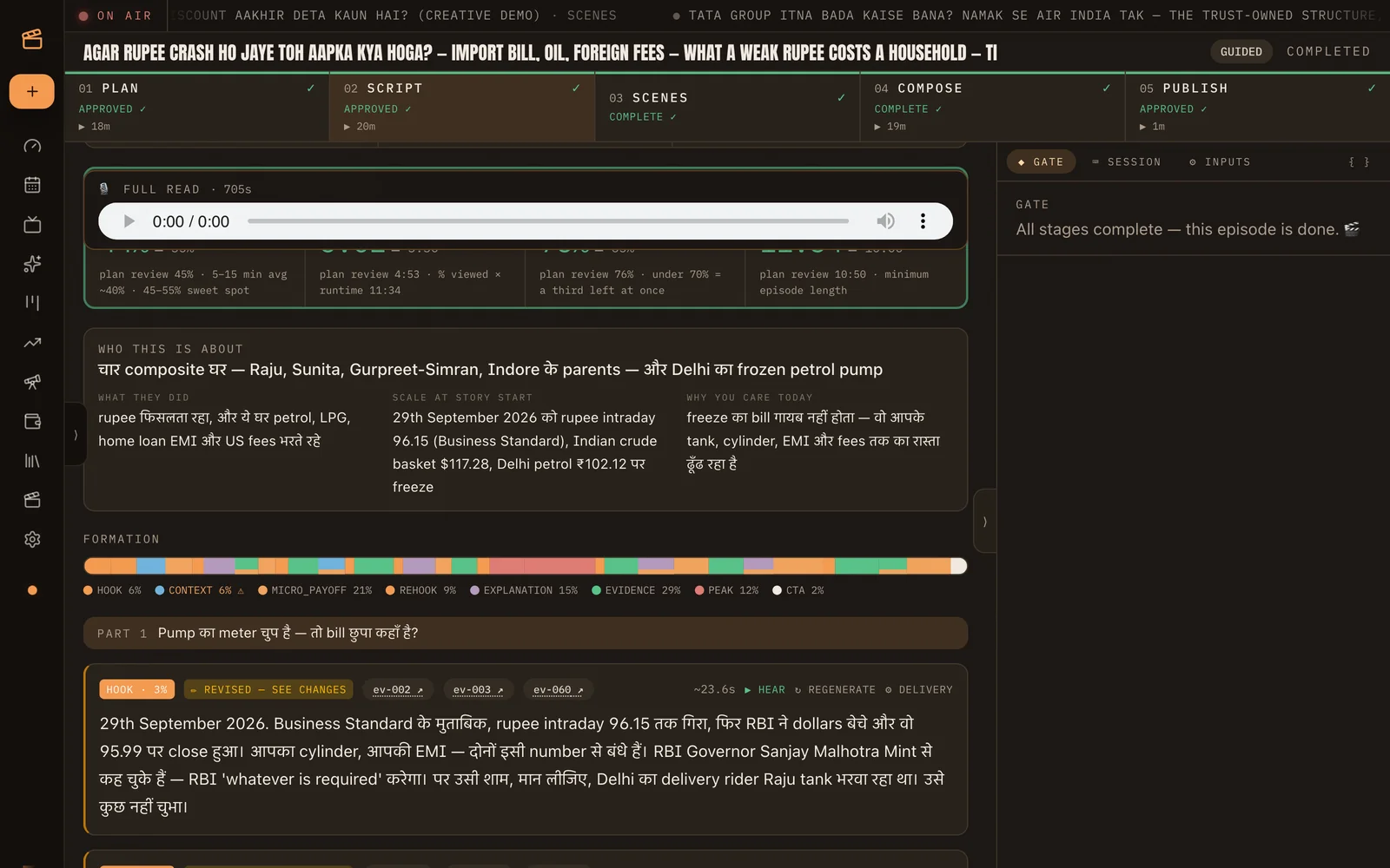Click the orange plus create button

pyautogui.click(x=32, y=91)
